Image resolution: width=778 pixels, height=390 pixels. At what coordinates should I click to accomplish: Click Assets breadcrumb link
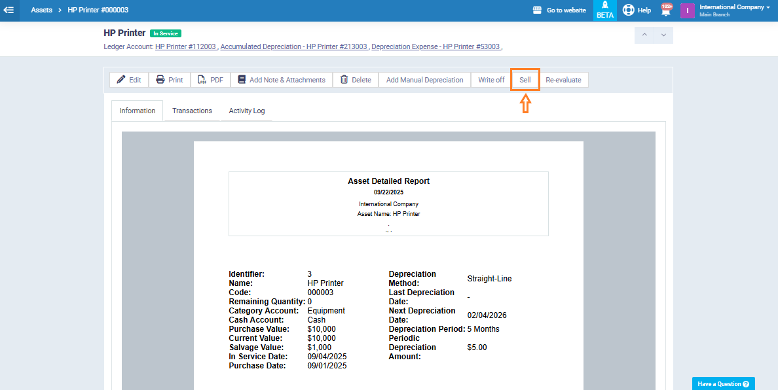[x=41, y=10]
